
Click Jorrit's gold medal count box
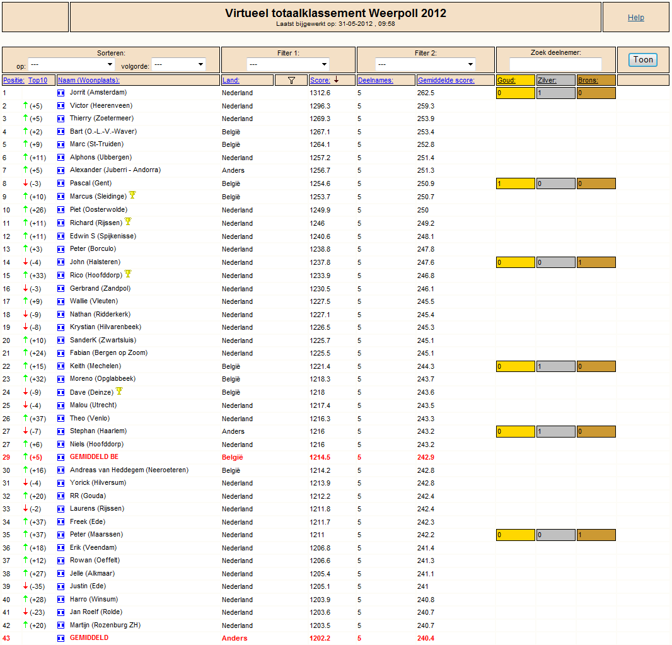pyautogui.click(x=516, y=93)
